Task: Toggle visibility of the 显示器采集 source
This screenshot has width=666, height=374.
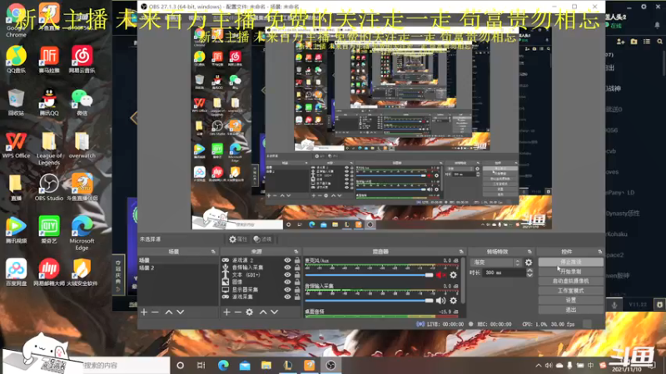Action: [287, 289]
